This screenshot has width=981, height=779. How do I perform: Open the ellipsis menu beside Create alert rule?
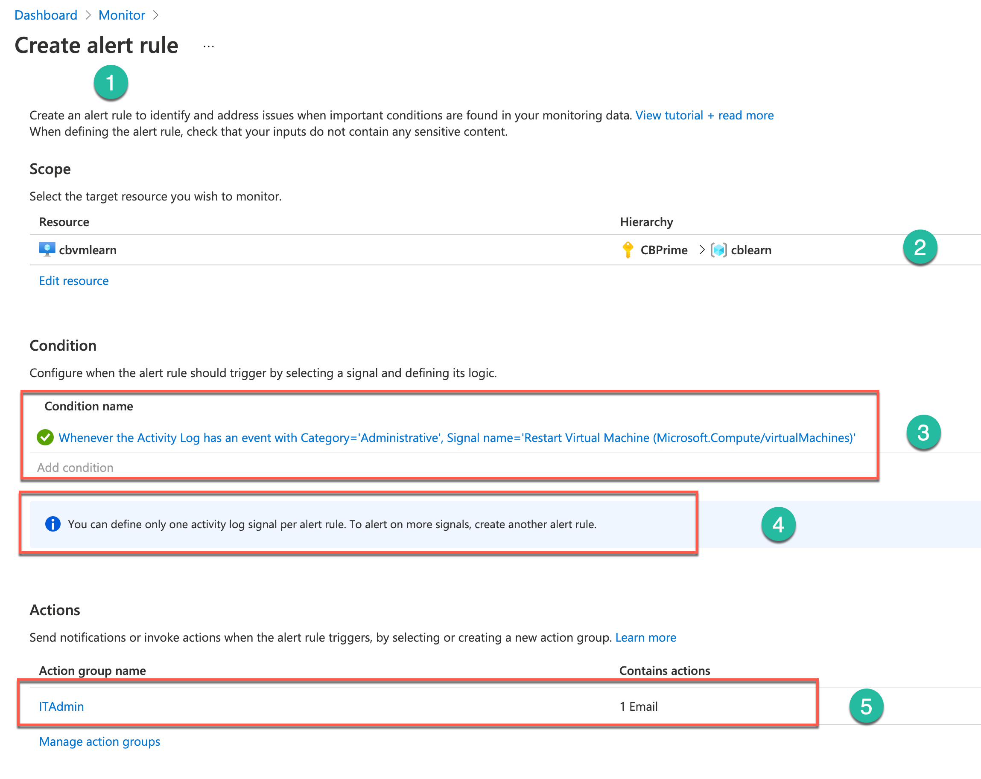[208, 47]
